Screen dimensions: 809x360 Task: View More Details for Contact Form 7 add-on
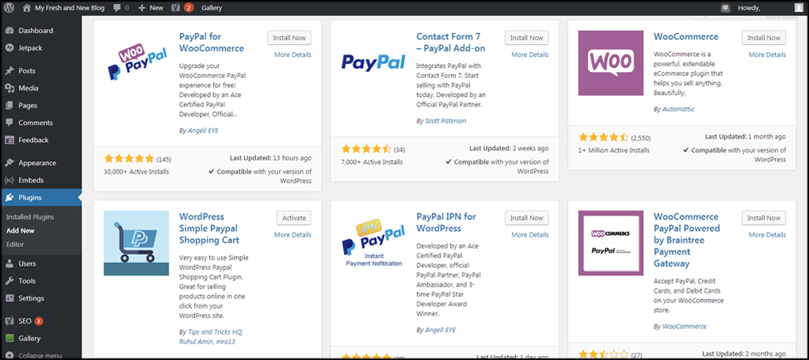click(x=530, y=54)
